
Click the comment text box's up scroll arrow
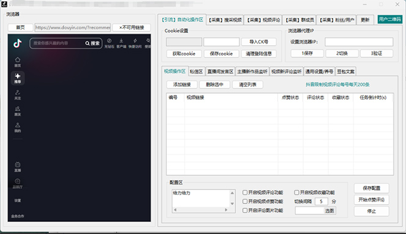tap(232, 193)
